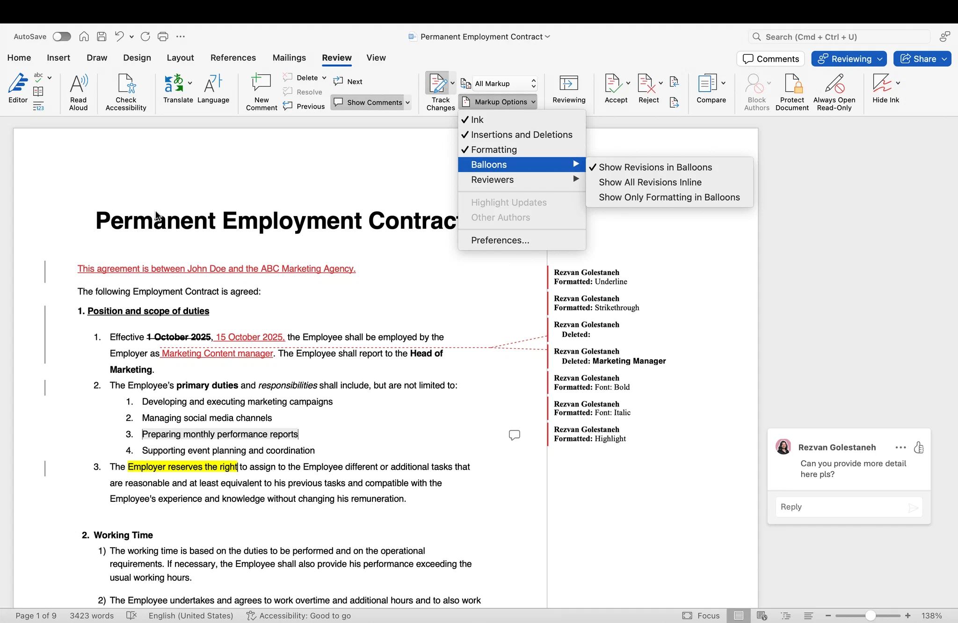The height and width of the screenshot is (623, 958).
Task: Open the Reviewing mode dropdown
Action: (849, 59)
